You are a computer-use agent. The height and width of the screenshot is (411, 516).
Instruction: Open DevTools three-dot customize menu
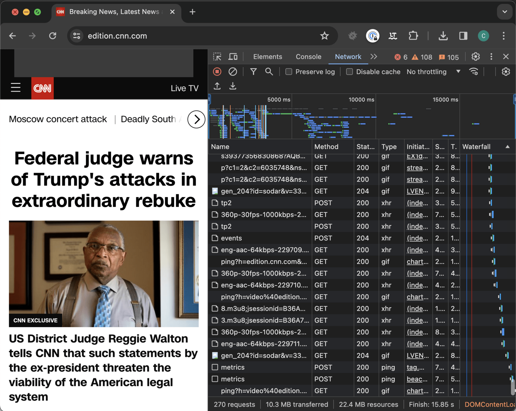[491, 57]
